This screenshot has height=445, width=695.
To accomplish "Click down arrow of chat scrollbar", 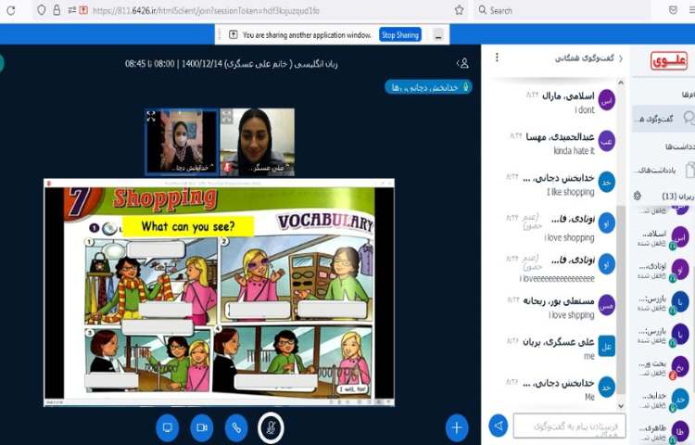I will (621, 405).
